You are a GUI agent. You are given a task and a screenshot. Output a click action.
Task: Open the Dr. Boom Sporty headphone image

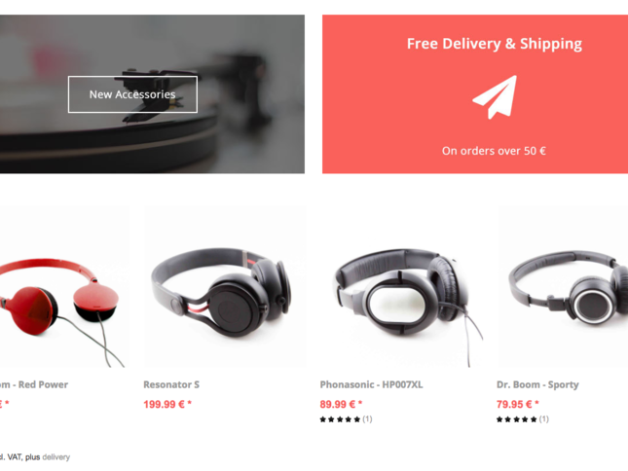tap(563, 287)
